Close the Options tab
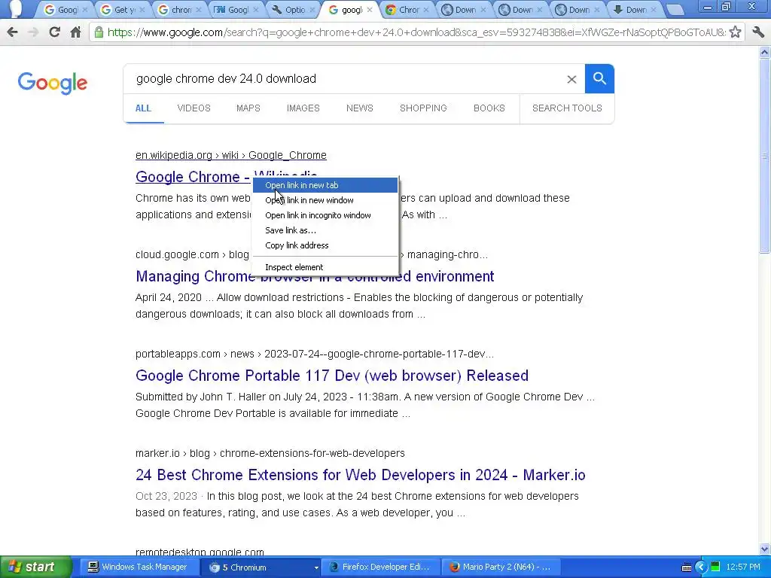 click(x=312, y=10)
